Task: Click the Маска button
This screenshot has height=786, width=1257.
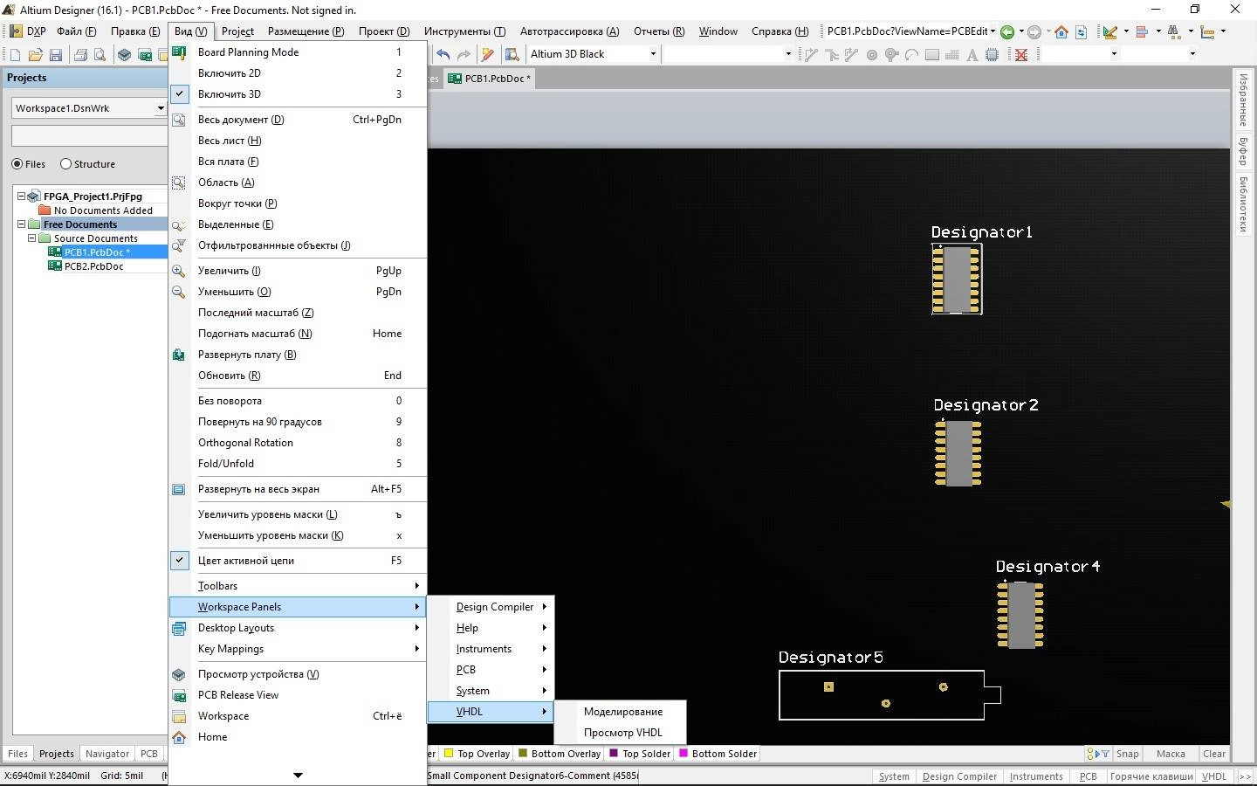Action: (x=1171, y=754)
